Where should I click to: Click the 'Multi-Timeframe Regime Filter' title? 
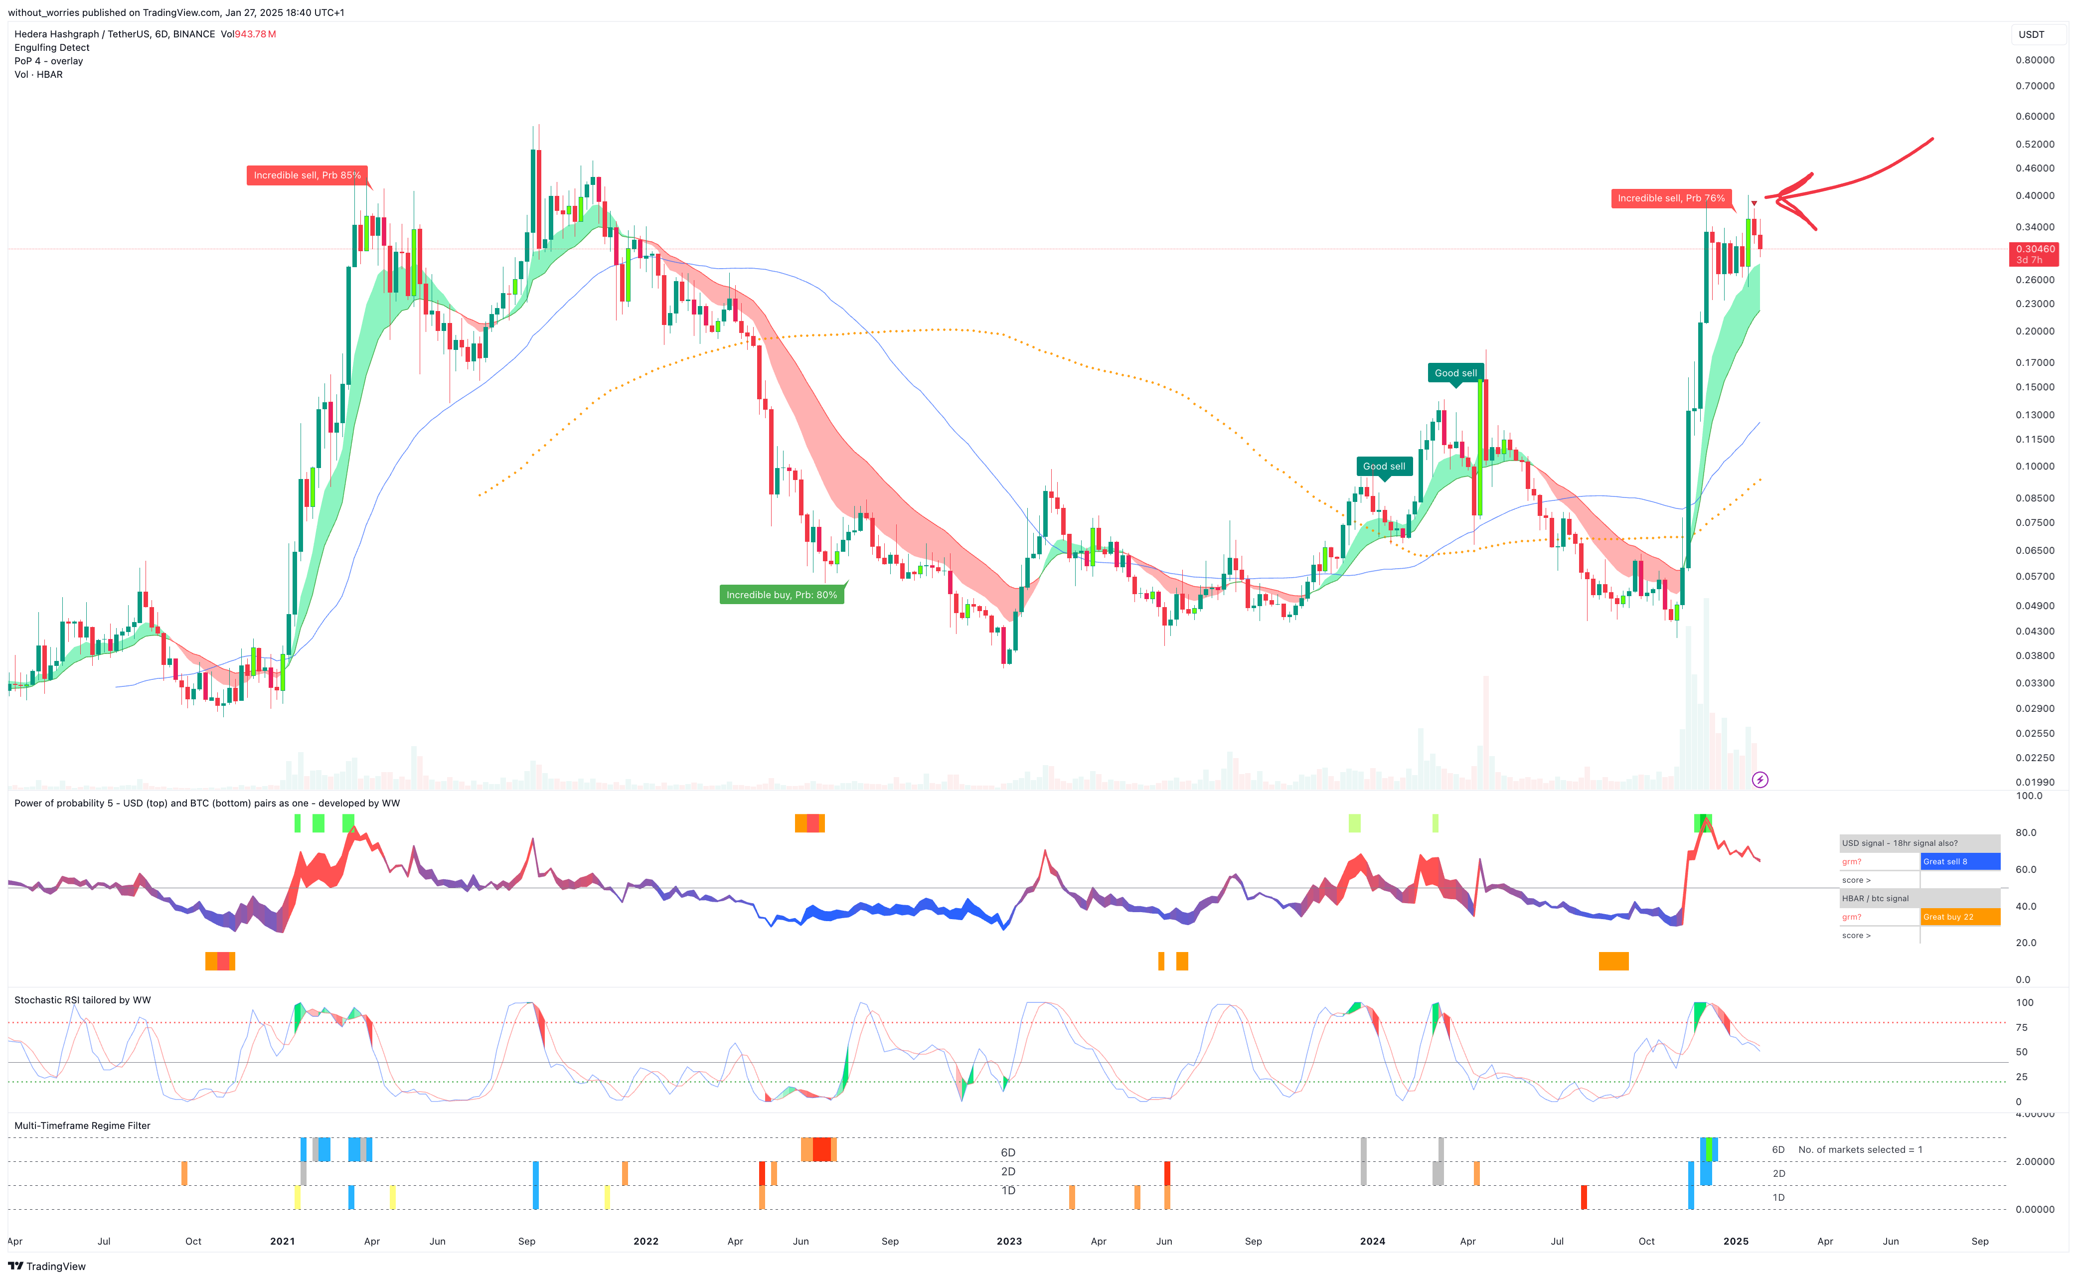[82, 1126]
